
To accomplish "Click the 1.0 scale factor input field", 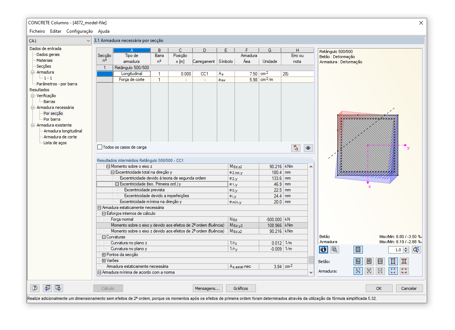I will click(396, 250).
